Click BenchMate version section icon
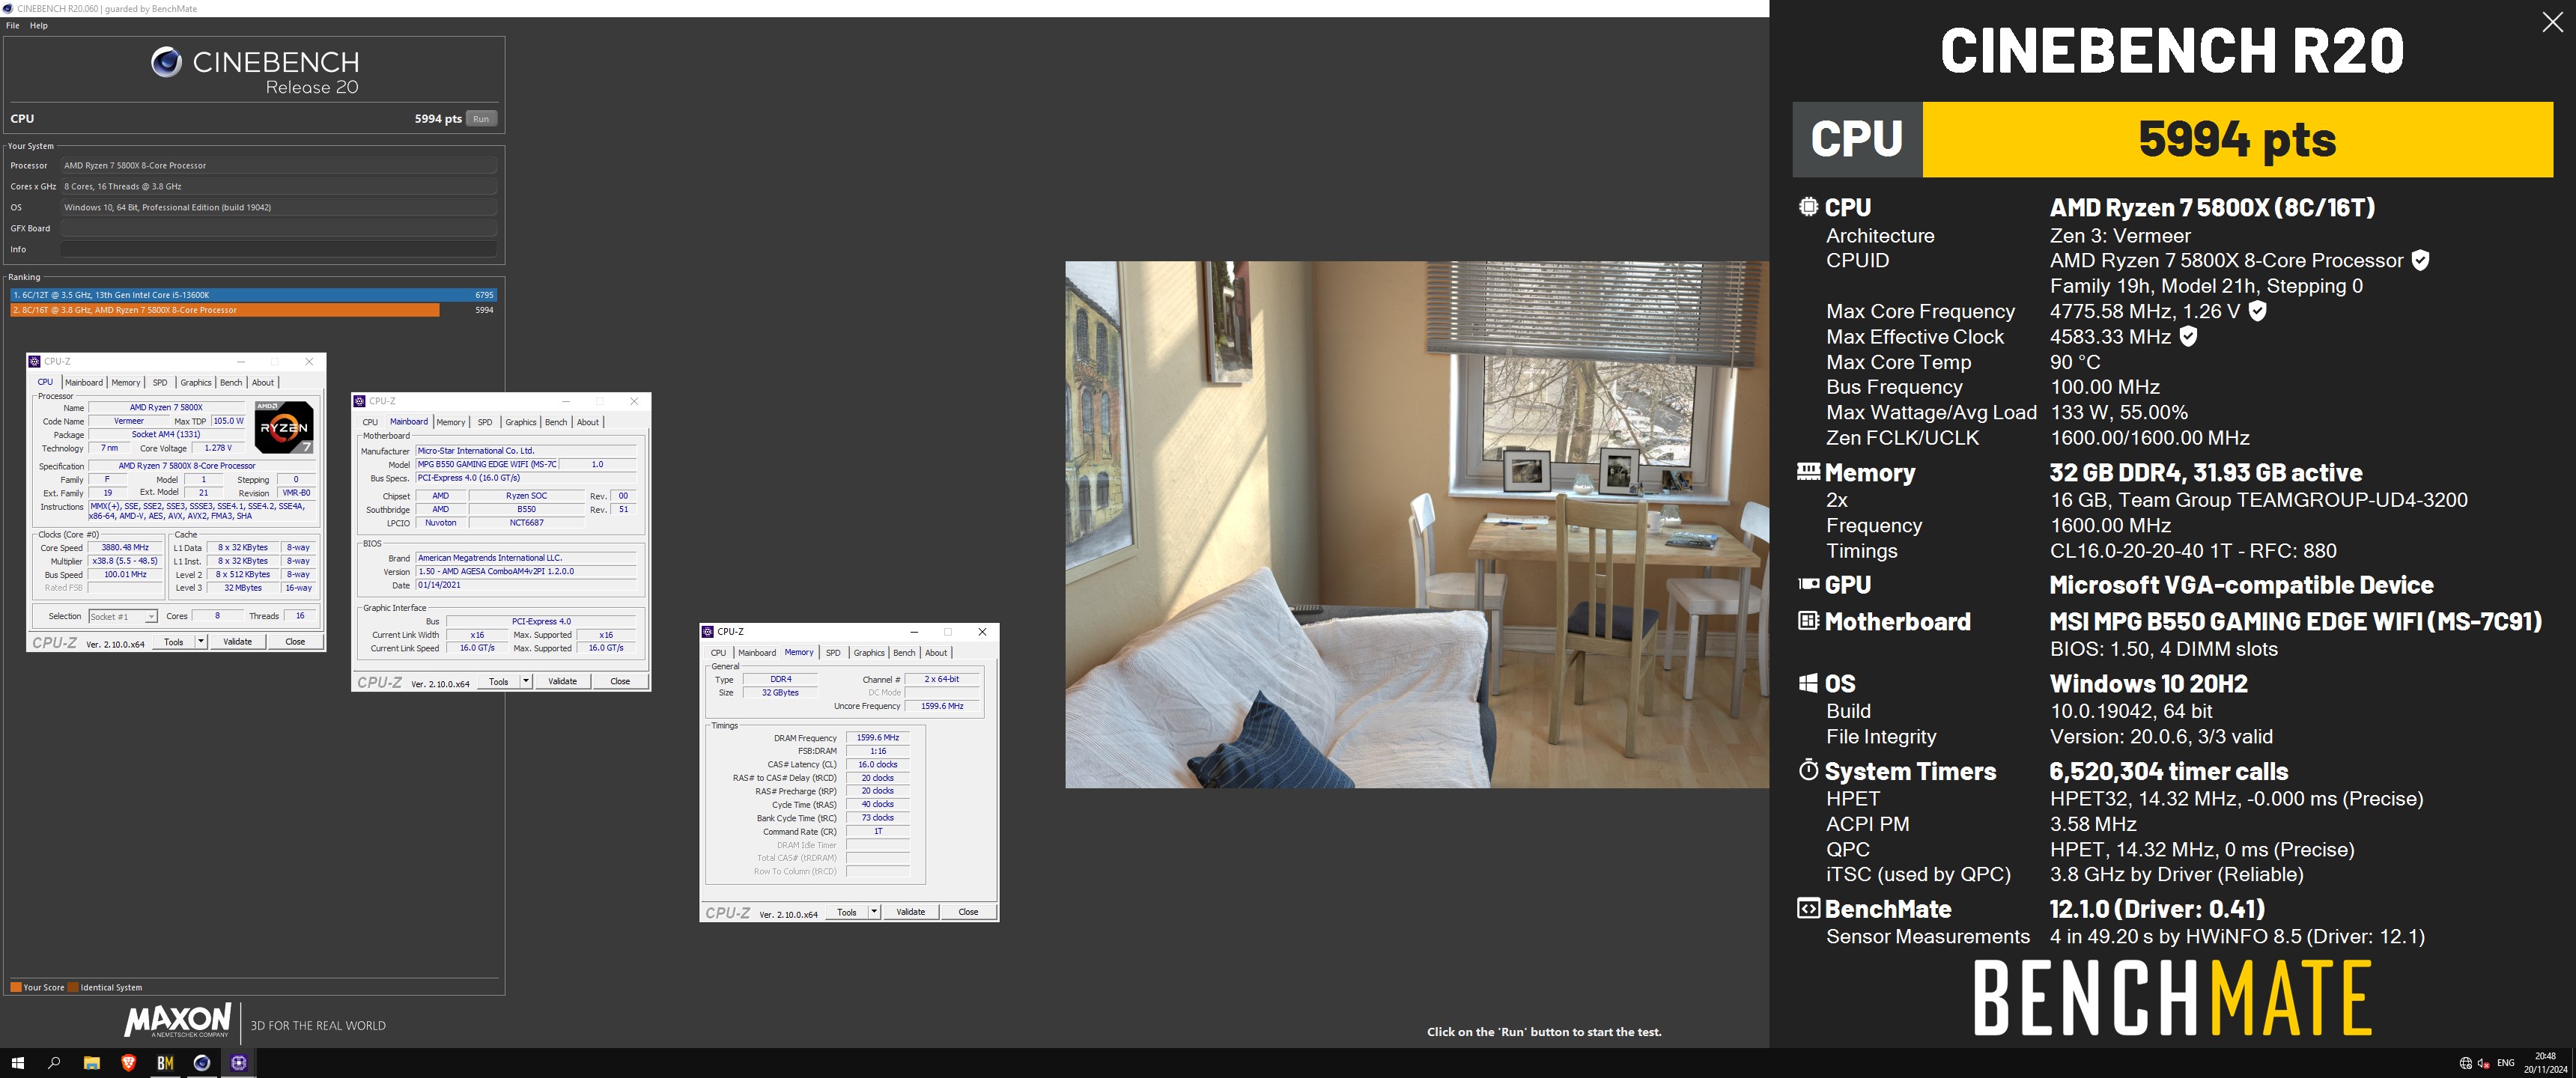Image resolution: width=2576 pixels, height=1078 pixels. tap(1808, 908)
